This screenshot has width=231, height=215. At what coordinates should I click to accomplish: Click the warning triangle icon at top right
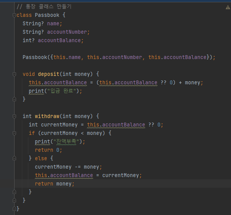click(x=228, y=7)
